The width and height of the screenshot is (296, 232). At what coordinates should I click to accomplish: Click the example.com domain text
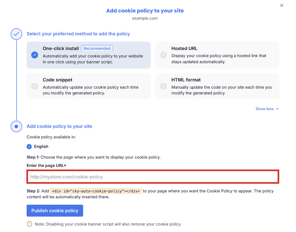pyautogui.click(x=145, y=18)
